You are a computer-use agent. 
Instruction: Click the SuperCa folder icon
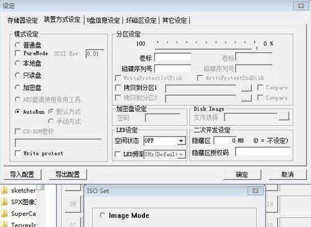4,213
